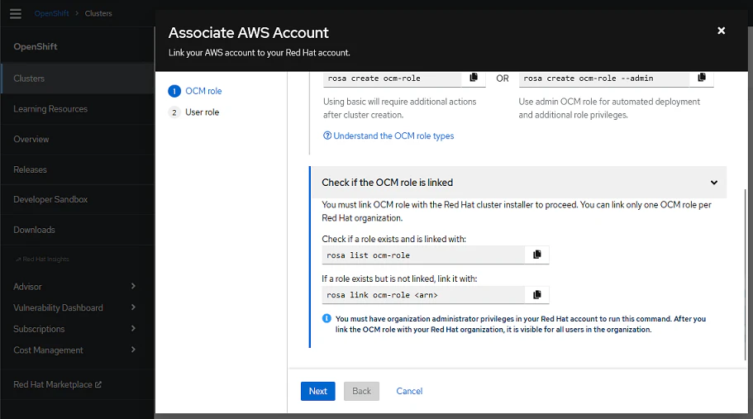Copy the rosa list ocm-role command
The width and height of the screenshot is (753, 419).
[537, 255]
